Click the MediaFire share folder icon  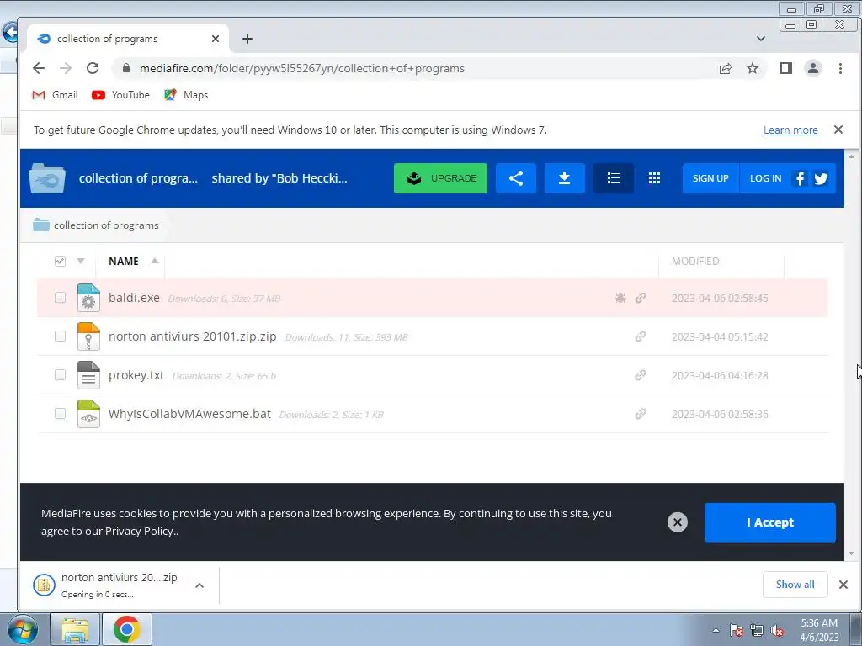[516, 178]
